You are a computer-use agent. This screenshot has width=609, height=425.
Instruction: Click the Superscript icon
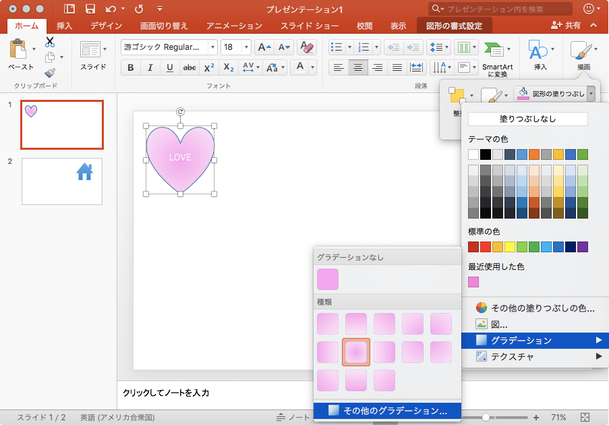tap(209, 67)
